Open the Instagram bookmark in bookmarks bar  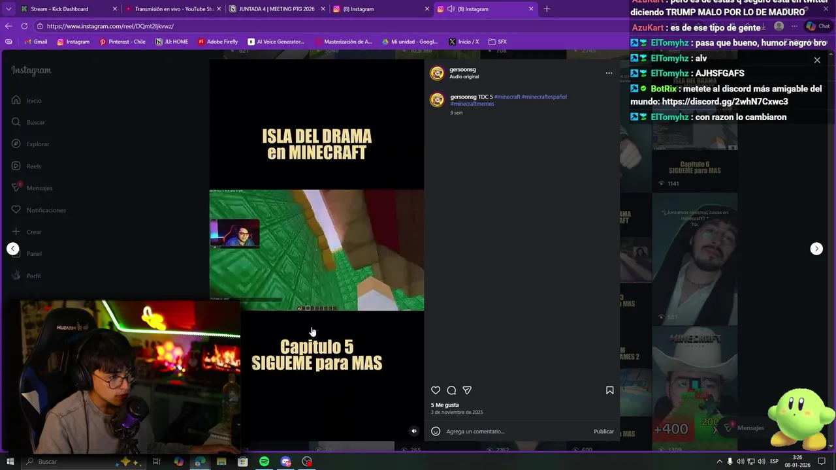coord(72,42)
